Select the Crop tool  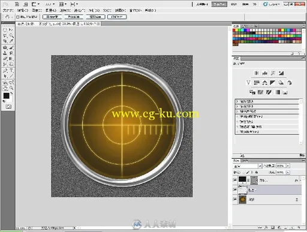[x=5, y=41]
